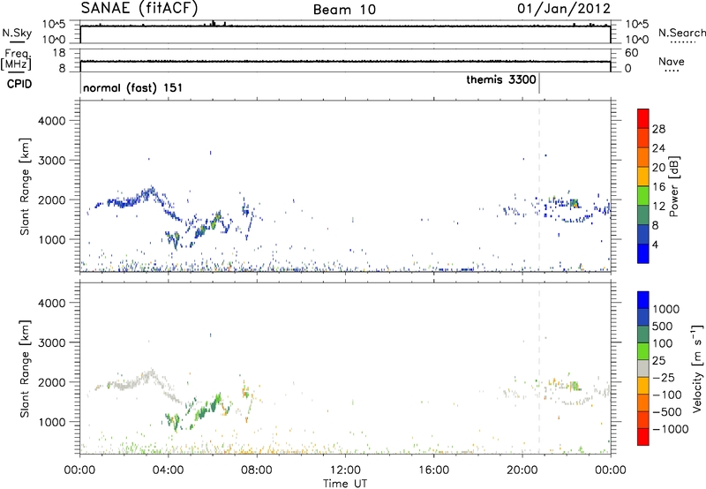Viewport: 706px width, 489px height.
Task: Click the '18' frequency axis value
Action: pos(59,53)
